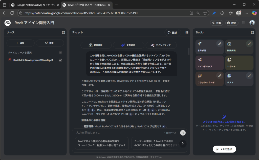Open the Google apps grid icon
The height and width of the screenshot is (160, 259).
point(244,23)
